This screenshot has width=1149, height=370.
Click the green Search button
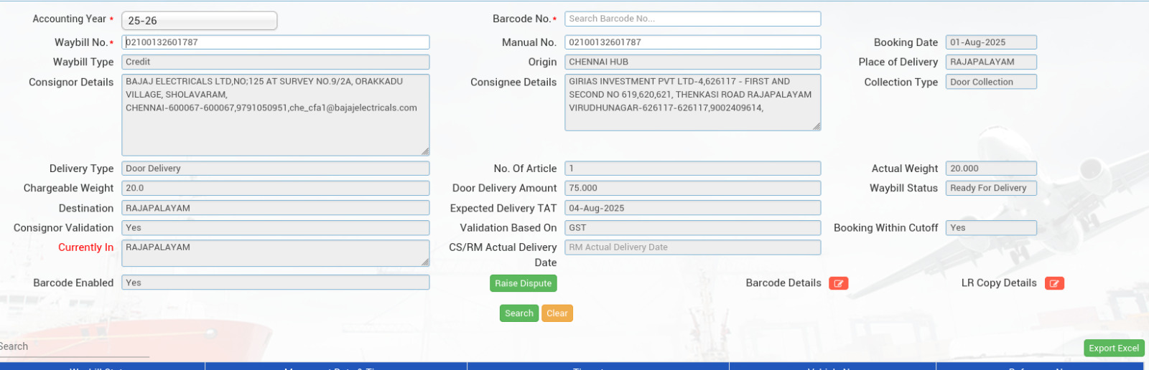tap(518, 313)
